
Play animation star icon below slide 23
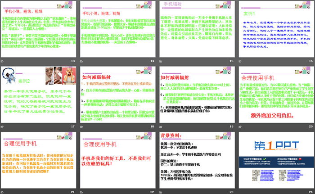(161, 192)
